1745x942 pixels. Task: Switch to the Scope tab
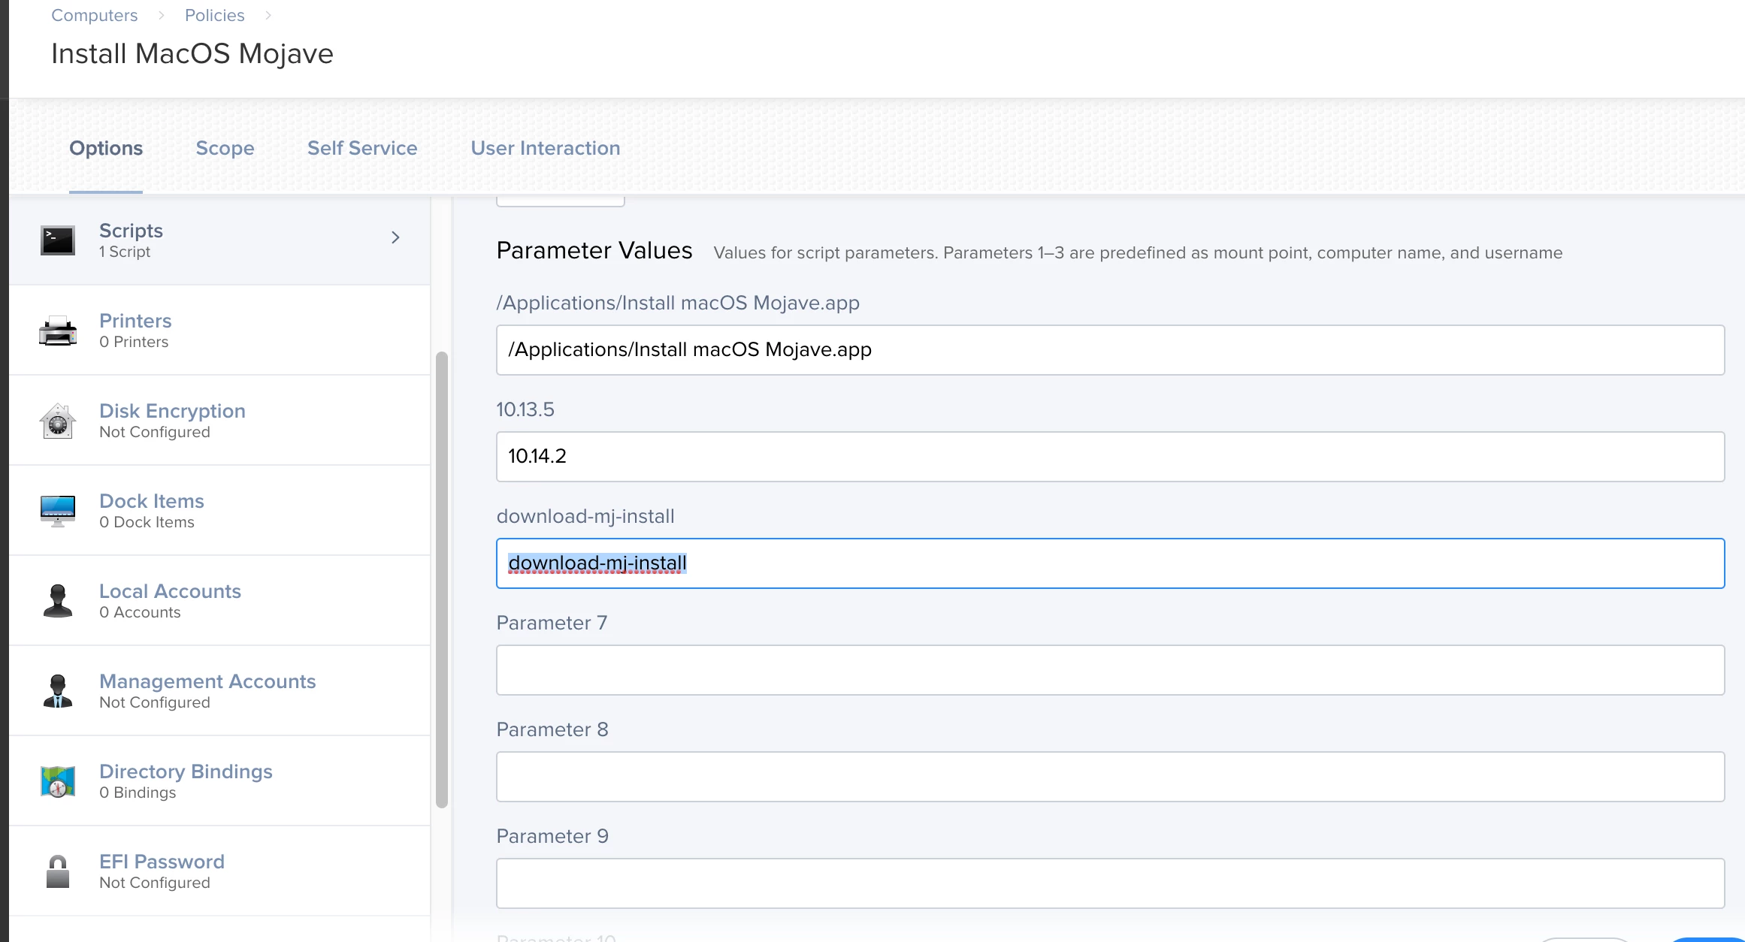[225, 148]
